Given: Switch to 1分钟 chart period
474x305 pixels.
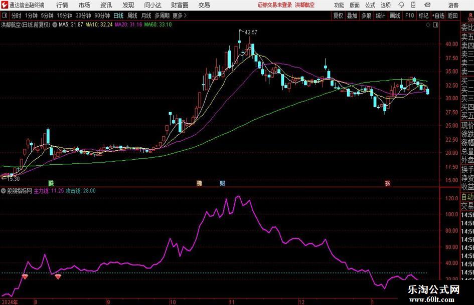Looking at the screenshot, I should coord(31,16).
